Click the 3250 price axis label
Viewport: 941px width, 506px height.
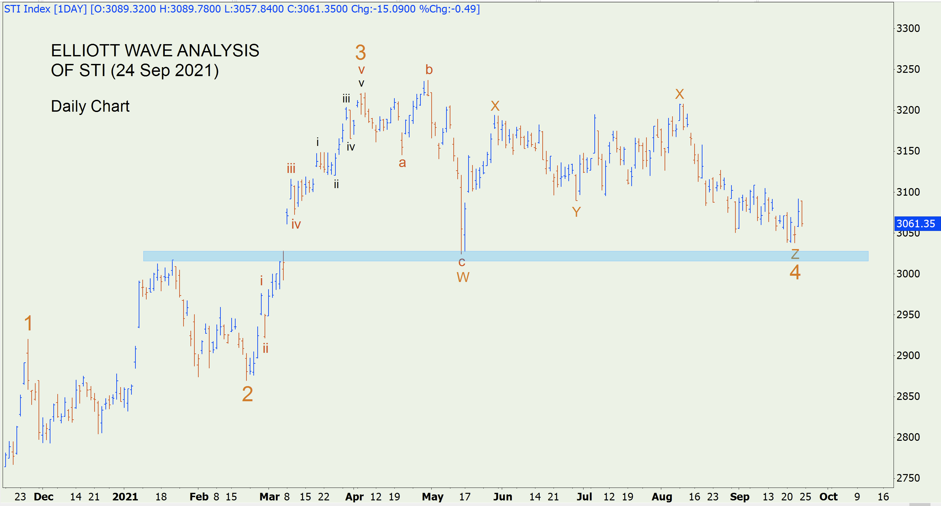pos(908,69)
